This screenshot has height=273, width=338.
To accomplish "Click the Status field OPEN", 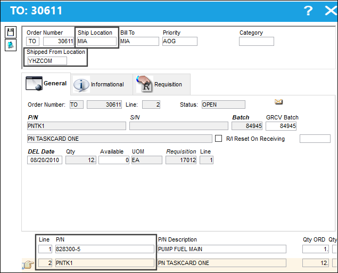I will (x=224, y=105).
